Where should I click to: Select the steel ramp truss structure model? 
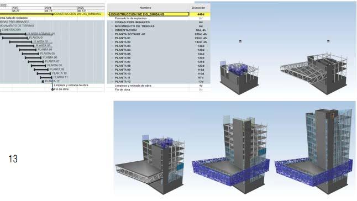[x=314, y=73]
